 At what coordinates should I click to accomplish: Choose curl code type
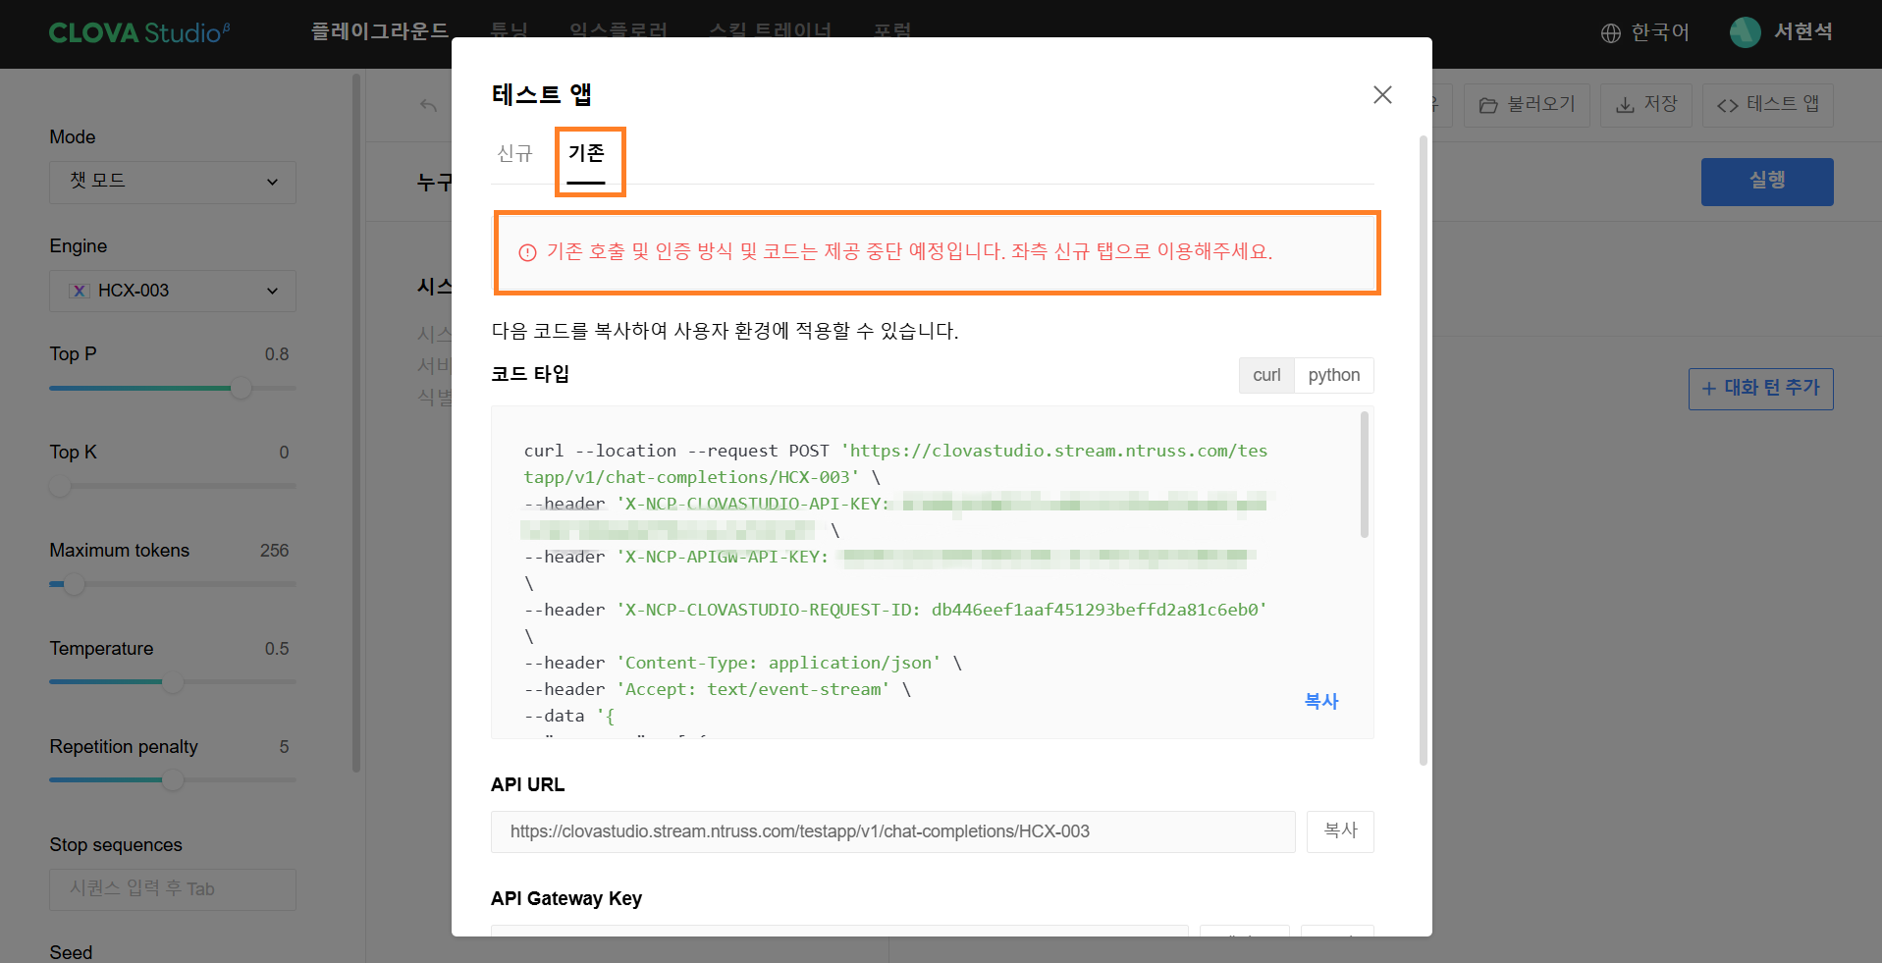[1266, 375]
